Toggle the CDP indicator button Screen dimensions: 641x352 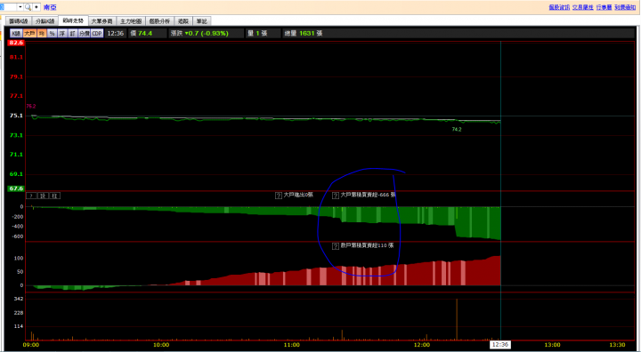[x=97, y=34]
